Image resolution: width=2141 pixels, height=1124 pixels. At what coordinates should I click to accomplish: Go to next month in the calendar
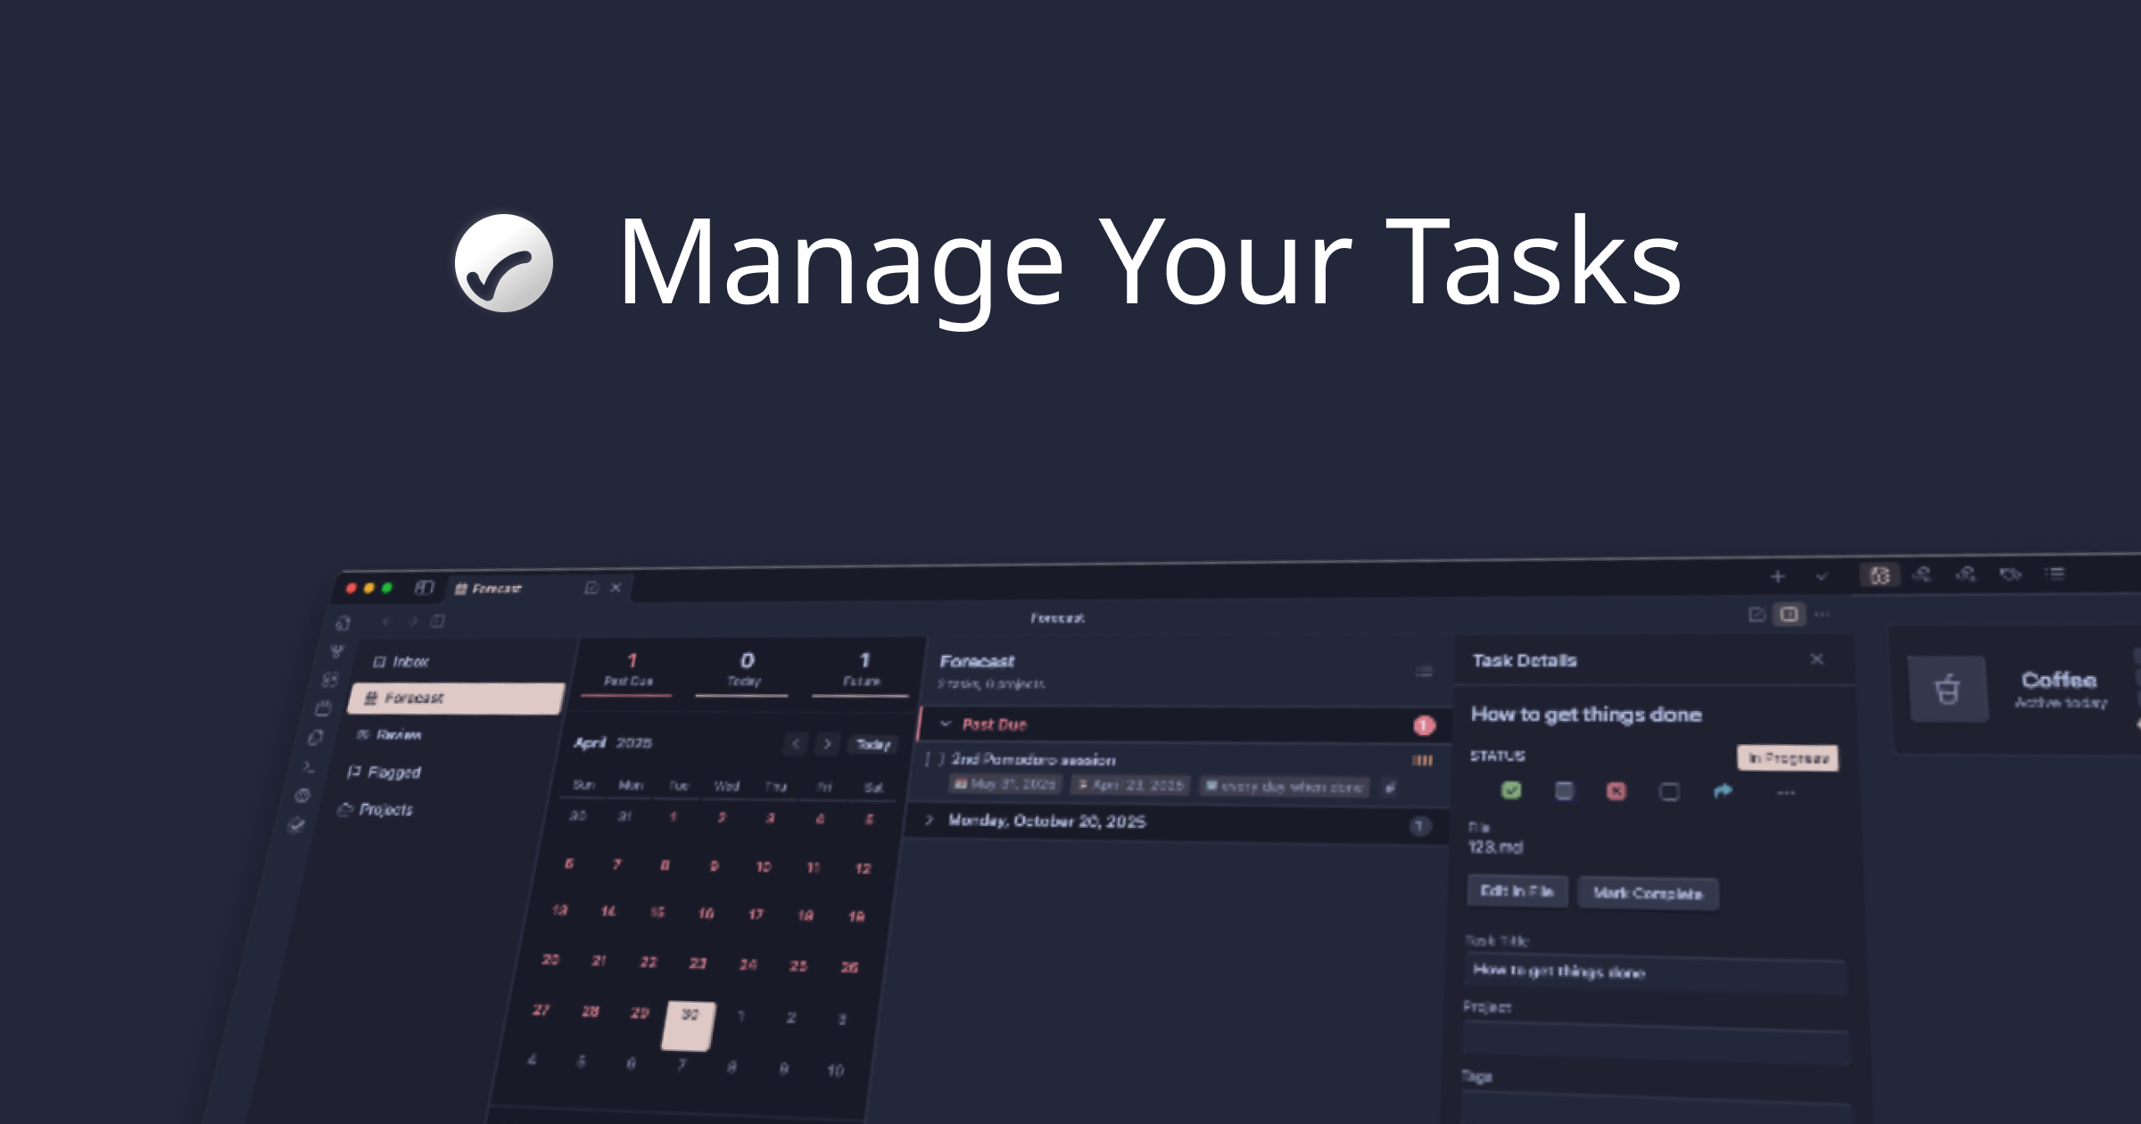tap(827, 743)
